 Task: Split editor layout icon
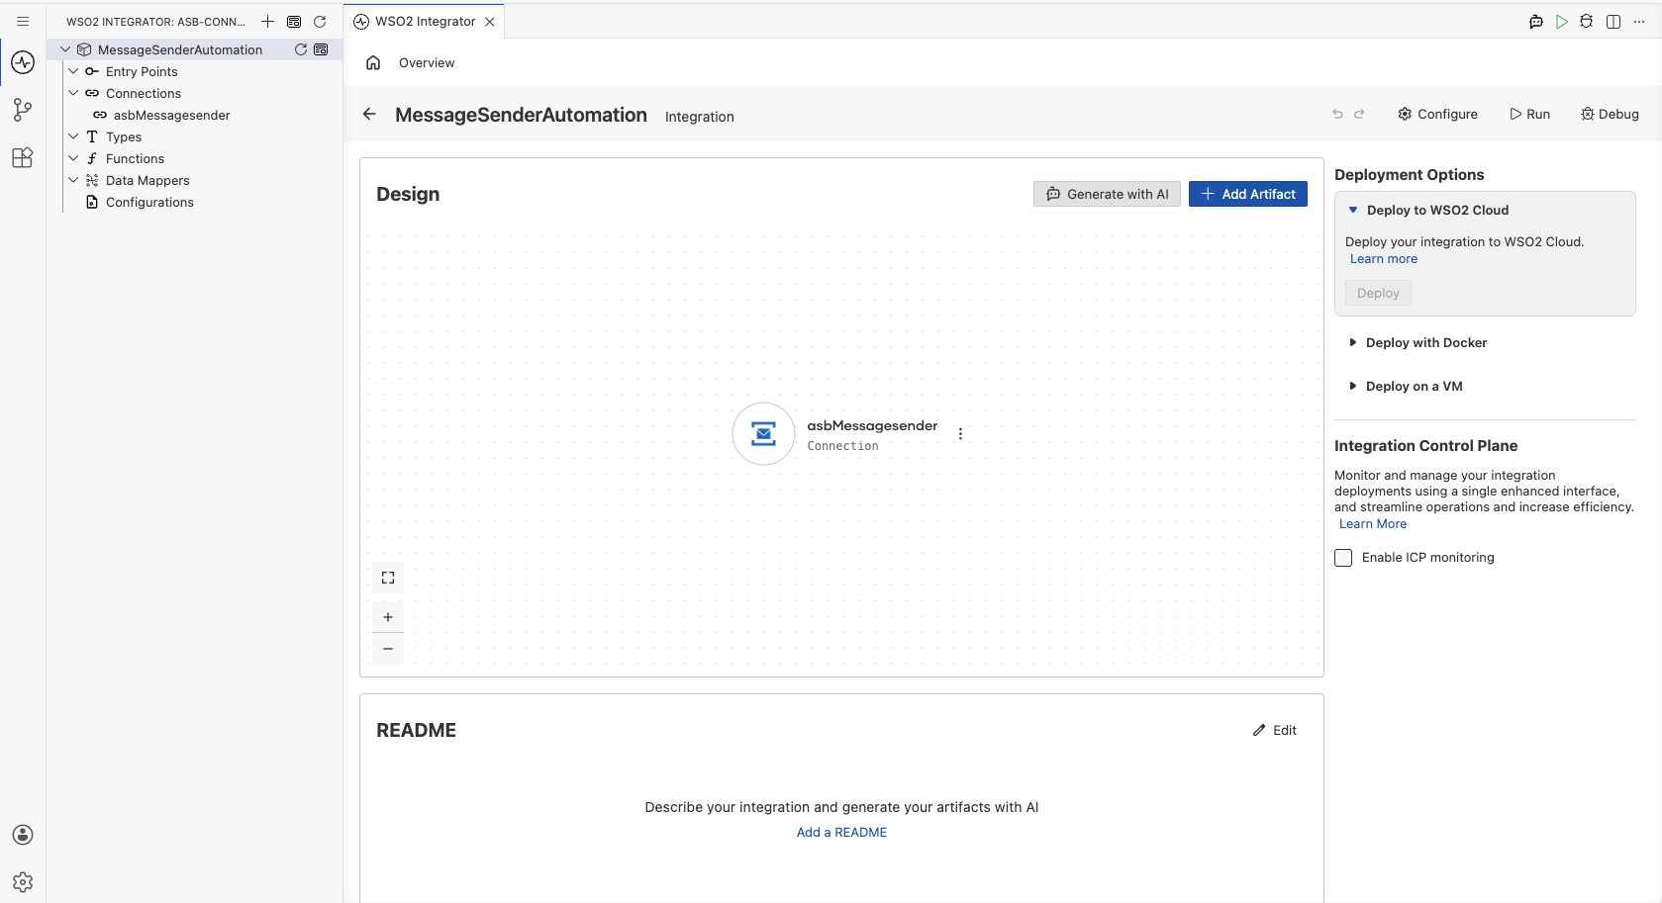[1613, 21]
